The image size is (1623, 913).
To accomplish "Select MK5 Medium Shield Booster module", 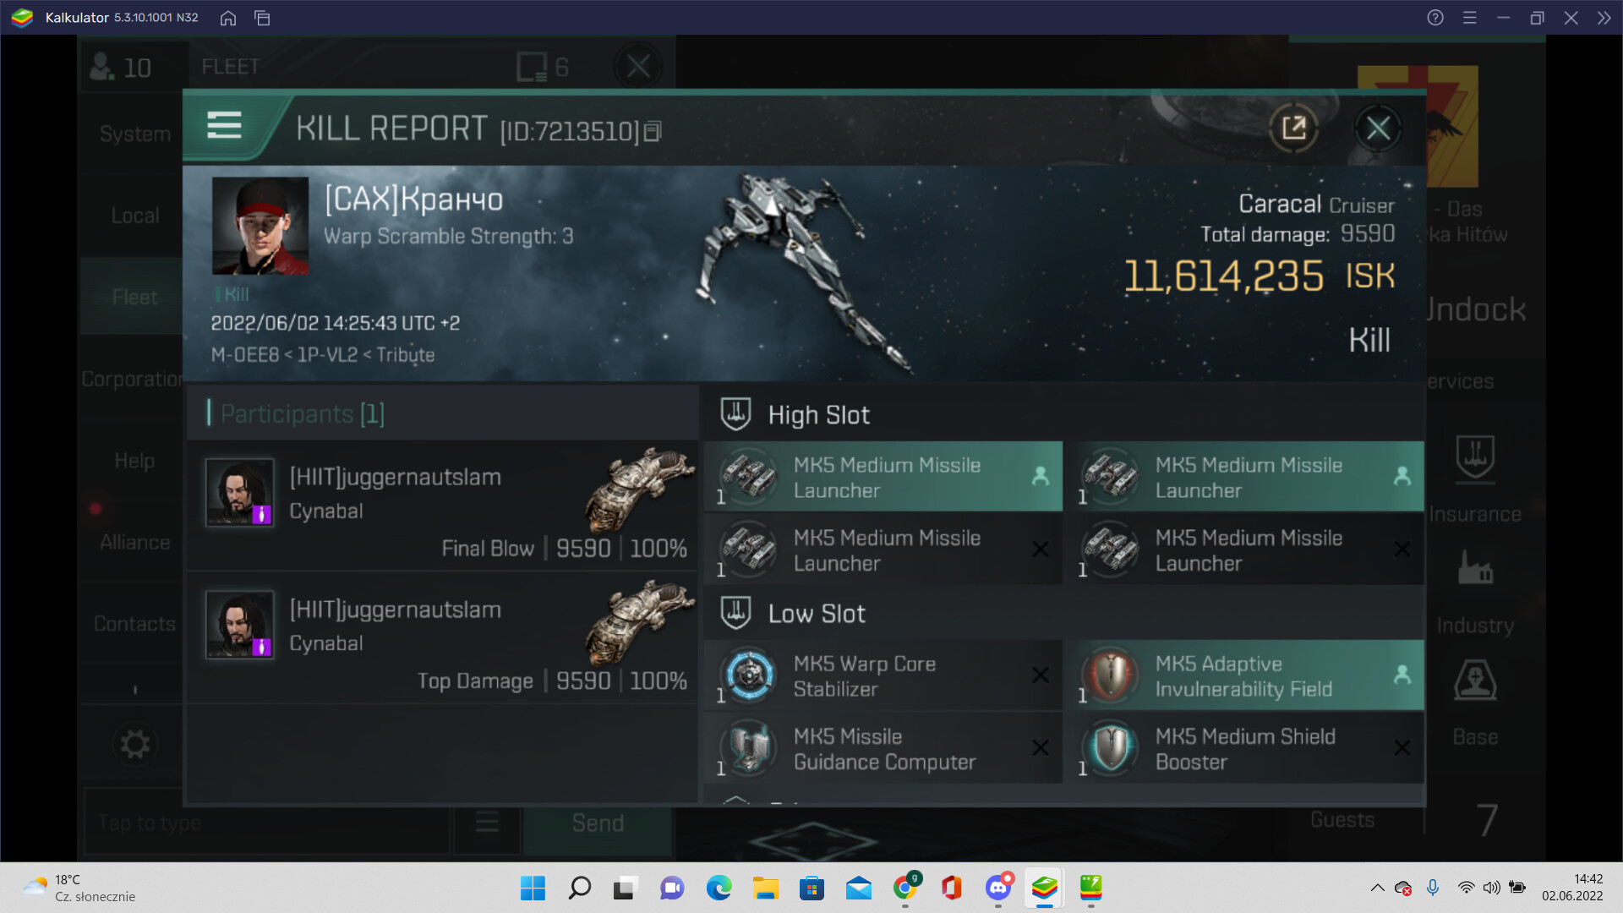I will 1243,748.
